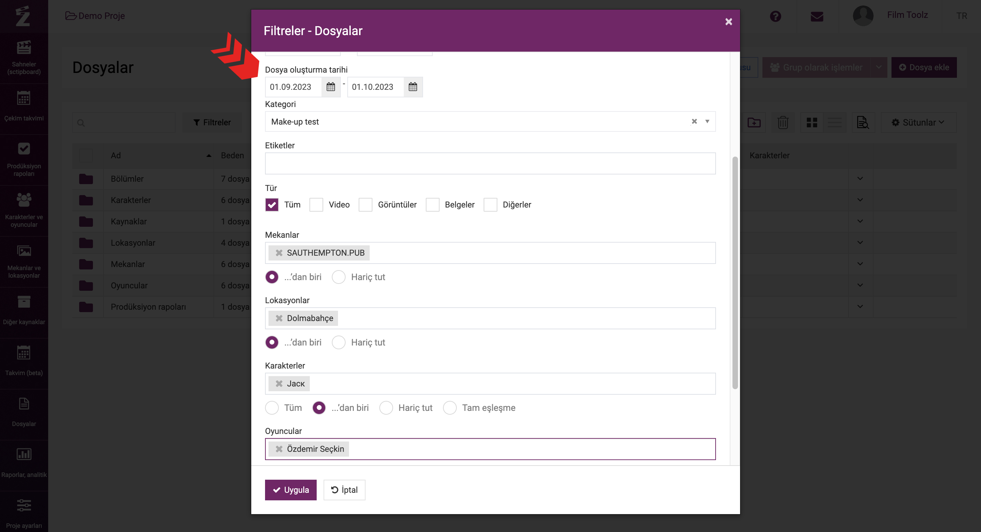Viewport: 981px width, 532px height.
Task: Switch to the grid view icon
Action: pos(812,122)
